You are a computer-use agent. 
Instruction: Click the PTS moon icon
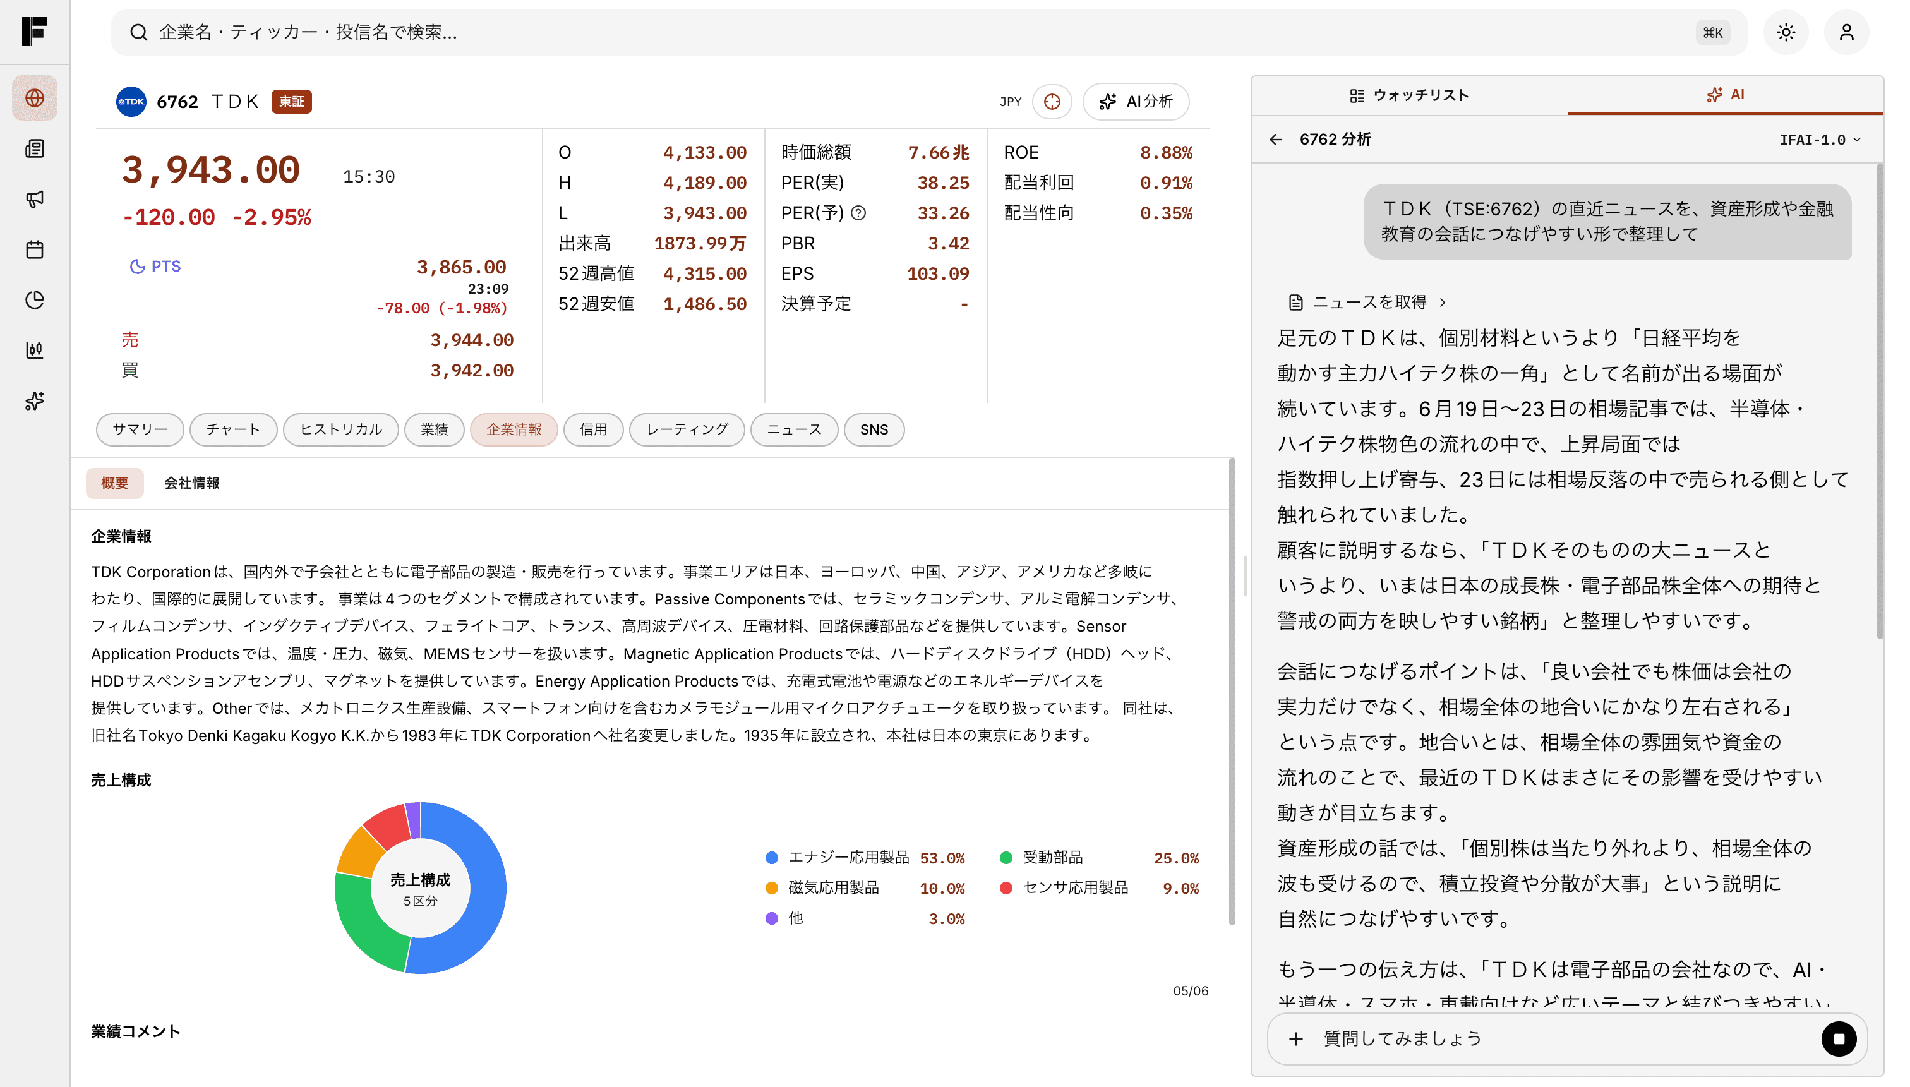coord(137,267)
